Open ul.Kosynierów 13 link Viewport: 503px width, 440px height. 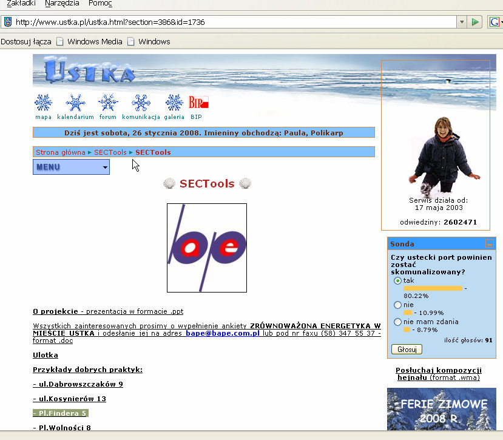point(70,399)
